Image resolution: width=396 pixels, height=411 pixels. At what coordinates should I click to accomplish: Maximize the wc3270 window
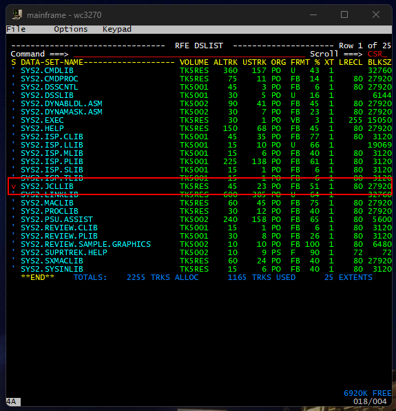[x=344, y=14]
